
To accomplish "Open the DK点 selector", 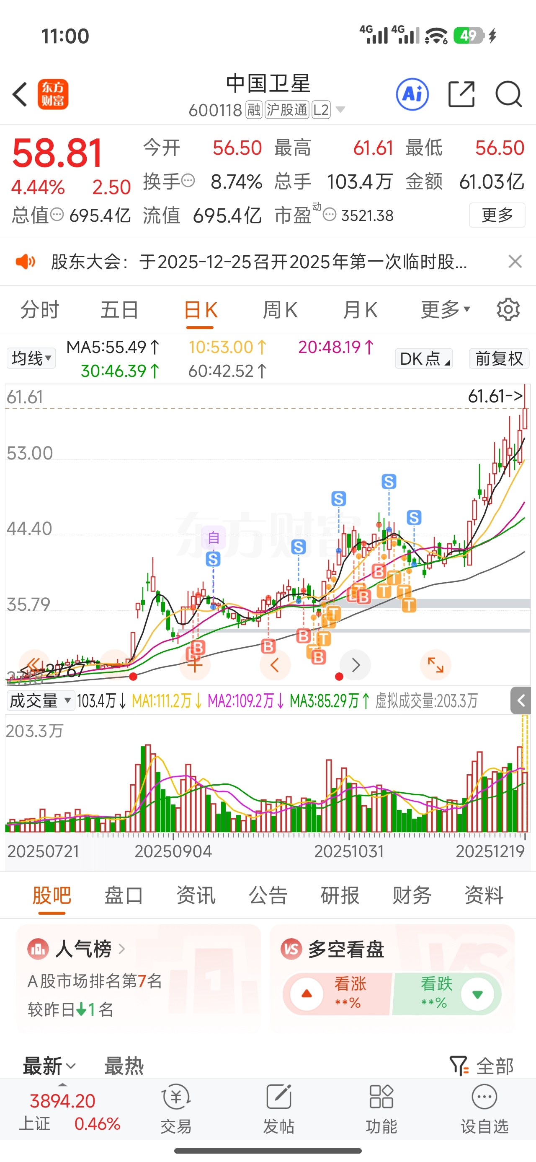I will pyautogui.click(x=424, y=358).
